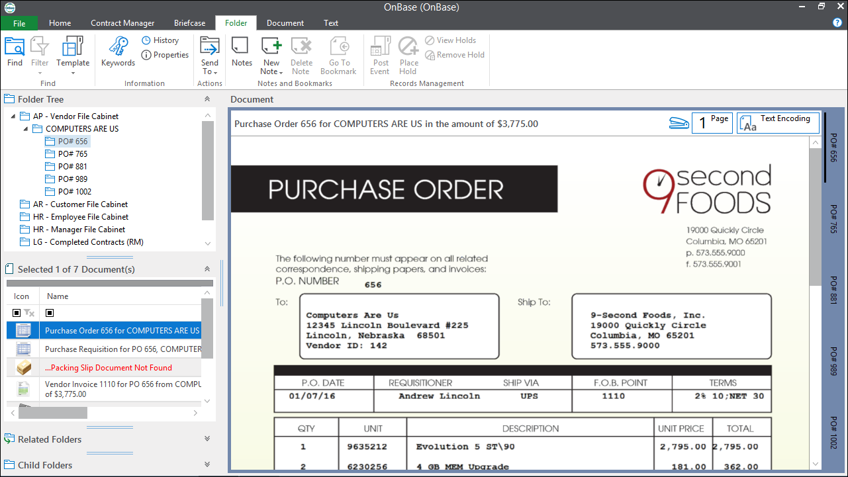Screen dimensions: 848x477
Task: Click View Holds in Records Management
Action: (x=451, y=40)
